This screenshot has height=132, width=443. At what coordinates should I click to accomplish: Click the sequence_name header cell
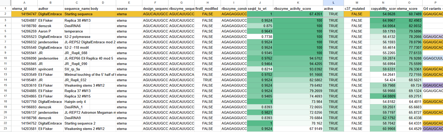pos(77,9)
